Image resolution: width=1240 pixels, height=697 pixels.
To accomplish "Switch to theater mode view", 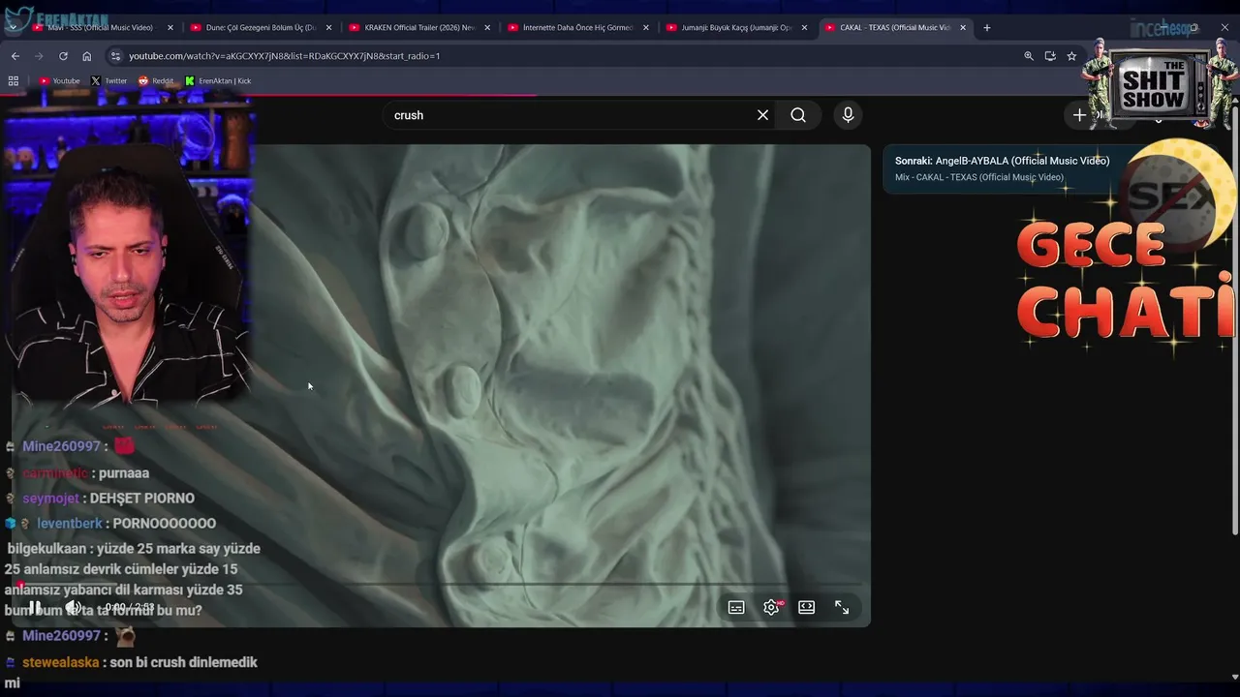I will coord(806,607).
